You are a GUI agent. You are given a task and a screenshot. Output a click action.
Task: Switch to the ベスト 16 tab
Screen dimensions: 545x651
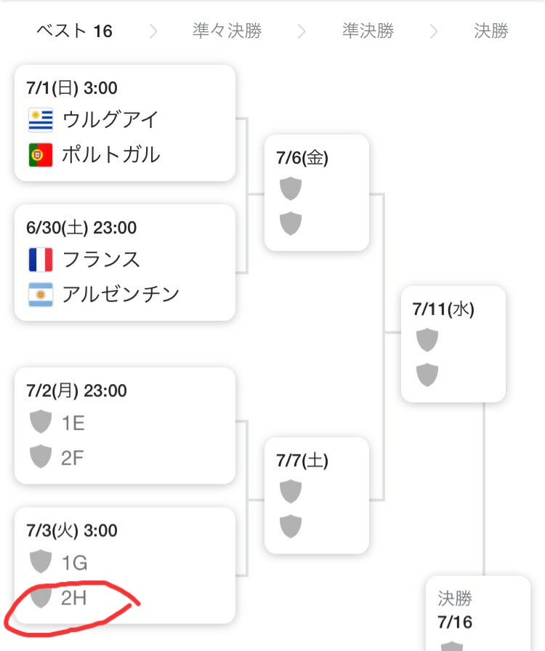pos(75,31)
